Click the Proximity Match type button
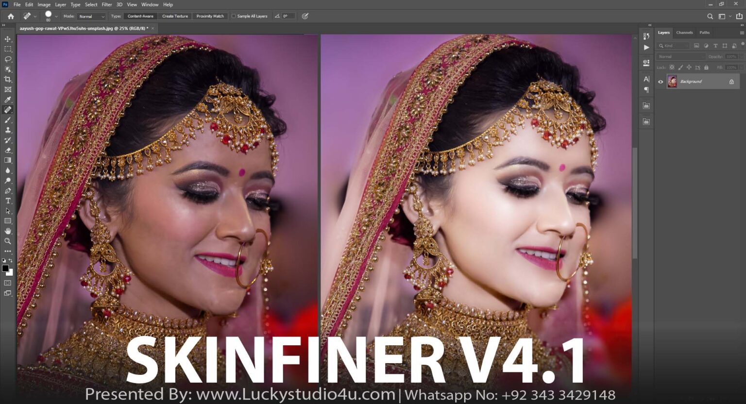 (x=210, y=16)
